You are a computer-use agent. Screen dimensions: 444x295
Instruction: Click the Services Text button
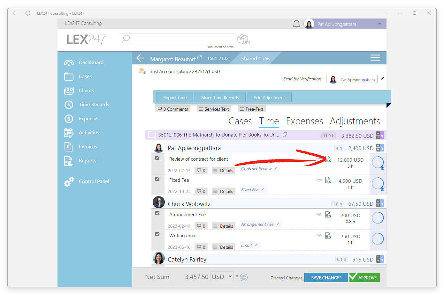click(214, 109)
